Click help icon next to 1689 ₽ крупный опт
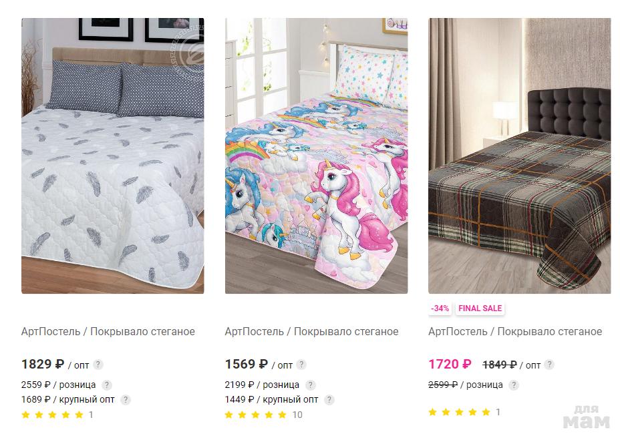Image resolution: width=620 pixels, height=438 pixels. tap(126, 400)
